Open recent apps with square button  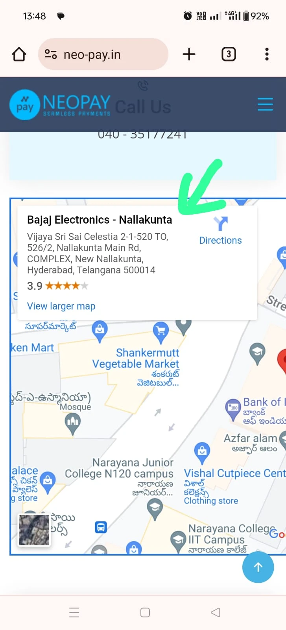coord(145,612)
